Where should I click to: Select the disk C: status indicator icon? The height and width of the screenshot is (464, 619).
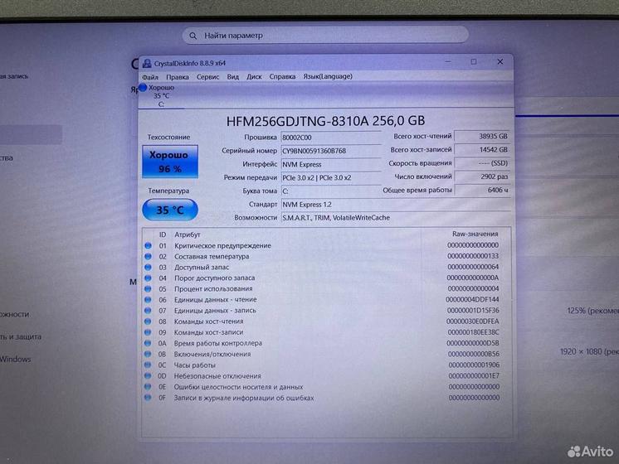144,87
